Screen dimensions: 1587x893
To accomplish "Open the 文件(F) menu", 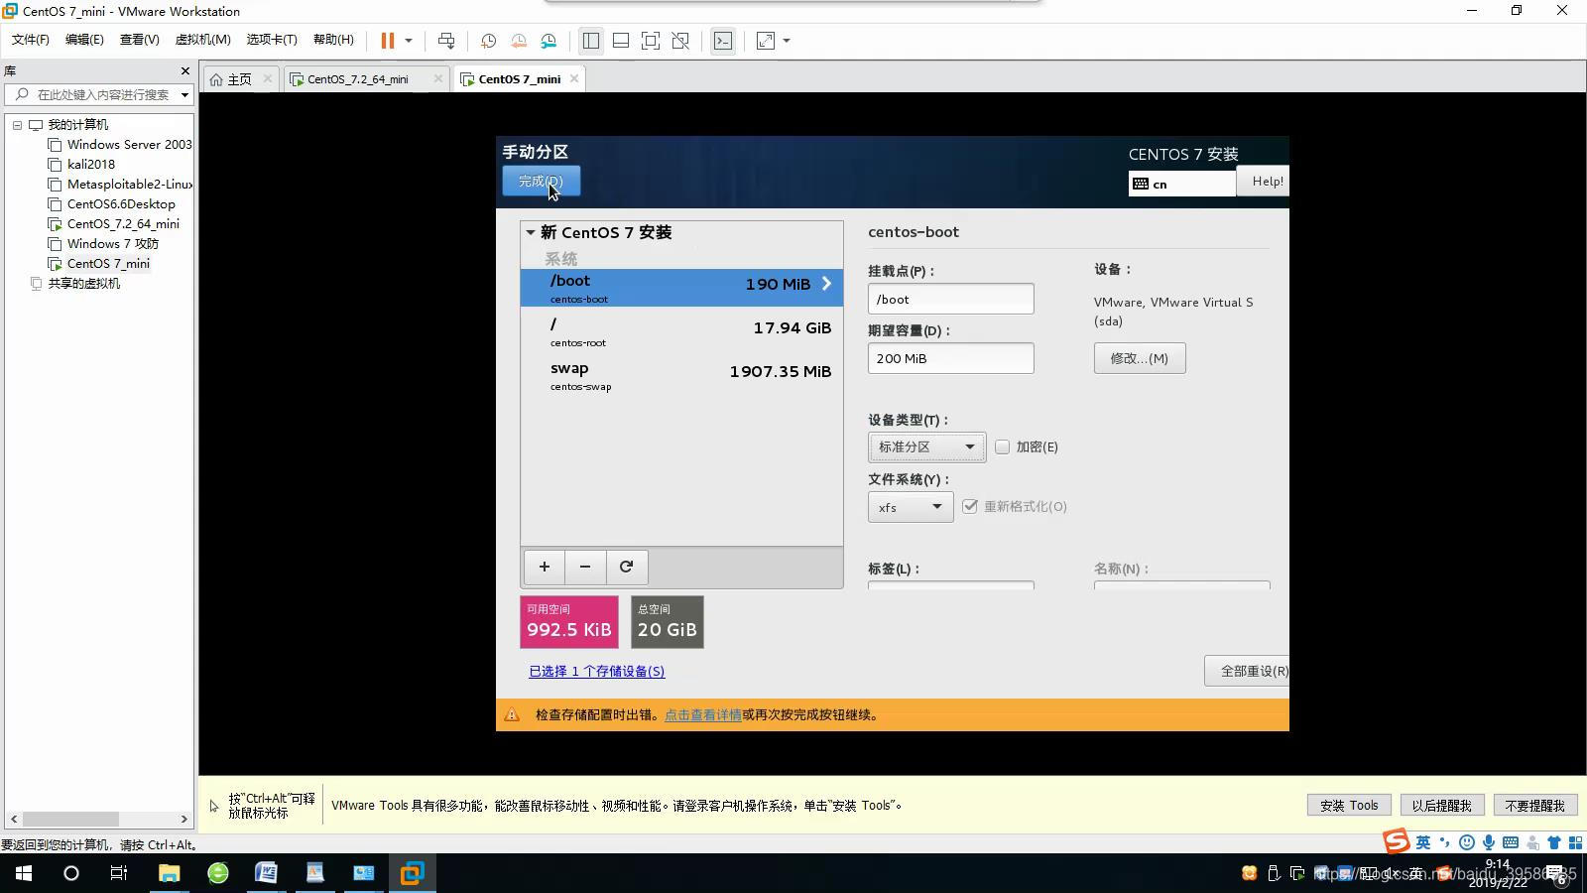I will tap(30, 40).
